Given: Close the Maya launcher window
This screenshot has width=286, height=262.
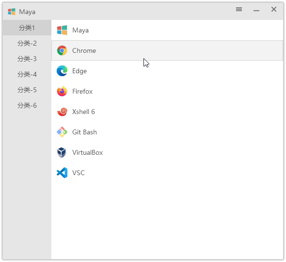Looking at the screenshot, I should [x=273, y=9].
